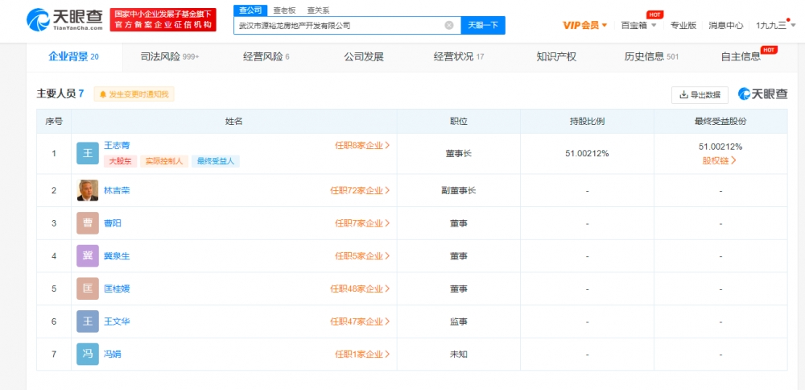Open the 专业版 link
The image size is (805, 390).
click(x=683, y=25)
